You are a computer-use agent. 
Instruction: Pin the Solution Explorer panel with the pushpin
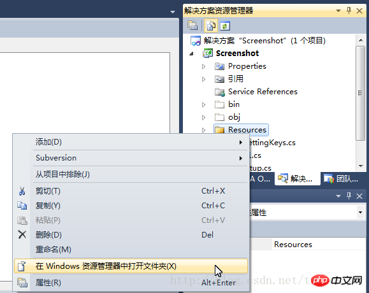tap(349, 11)
